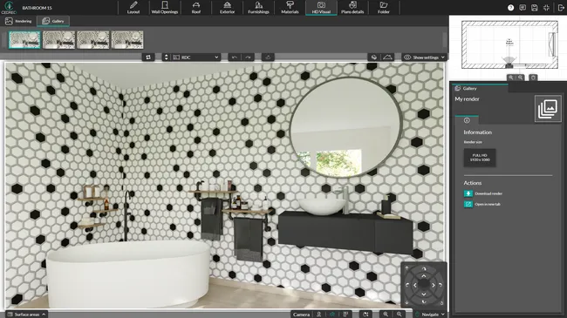Open the Wall Openings menu
Screen dimensions: 567x318
[165, 7]
